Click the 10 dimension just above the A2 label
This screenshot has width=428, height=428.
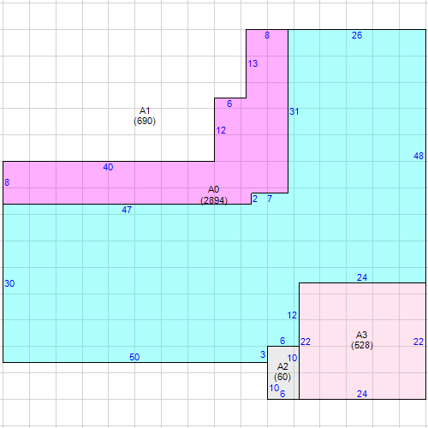click(292, 358)
